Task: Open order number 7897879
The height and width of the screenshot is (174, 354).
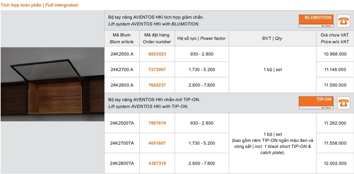Action: pos(157,123)
